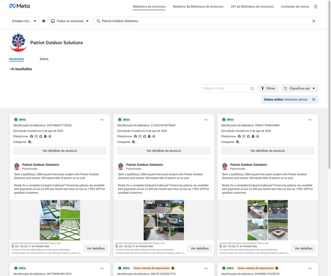
Task: Click Ver detalhes below the fire pit collage
Action: point(304,248)
